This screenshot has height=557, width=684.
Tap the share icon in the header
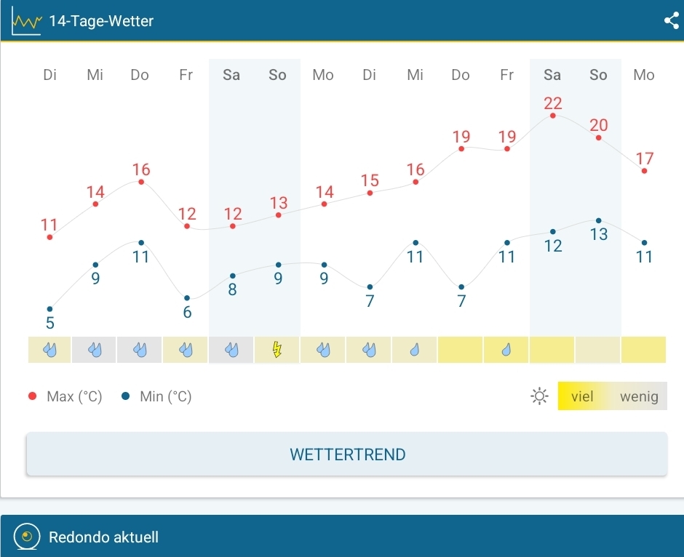pos(671,20)
